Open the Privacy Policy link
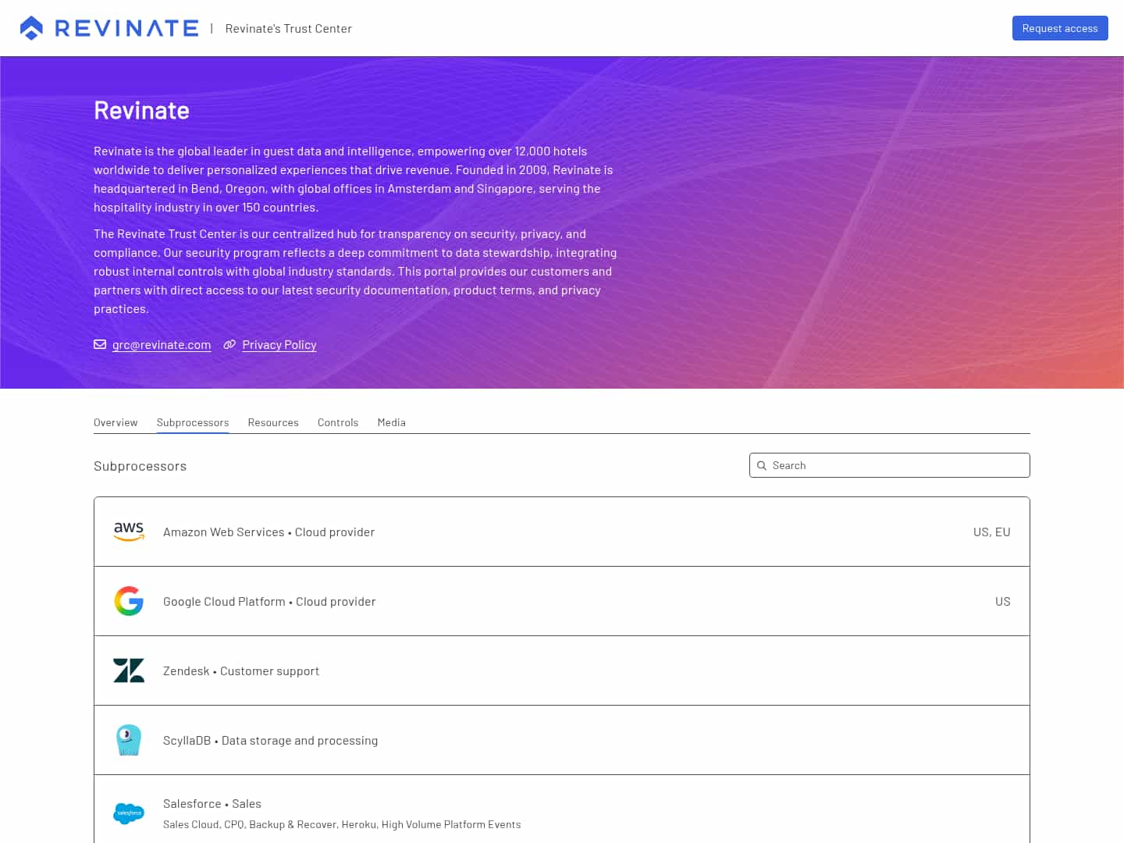Screen dimensions: 1124x843 click(x=279, y=345)
